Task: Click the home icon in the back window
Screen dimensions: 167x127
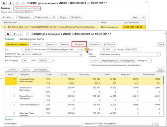Action: tap(4, 3)
